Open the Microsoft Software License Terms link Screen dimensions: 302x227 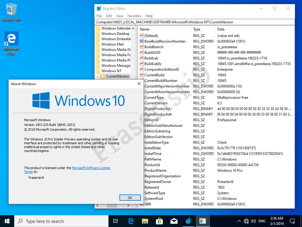(91, 168)
